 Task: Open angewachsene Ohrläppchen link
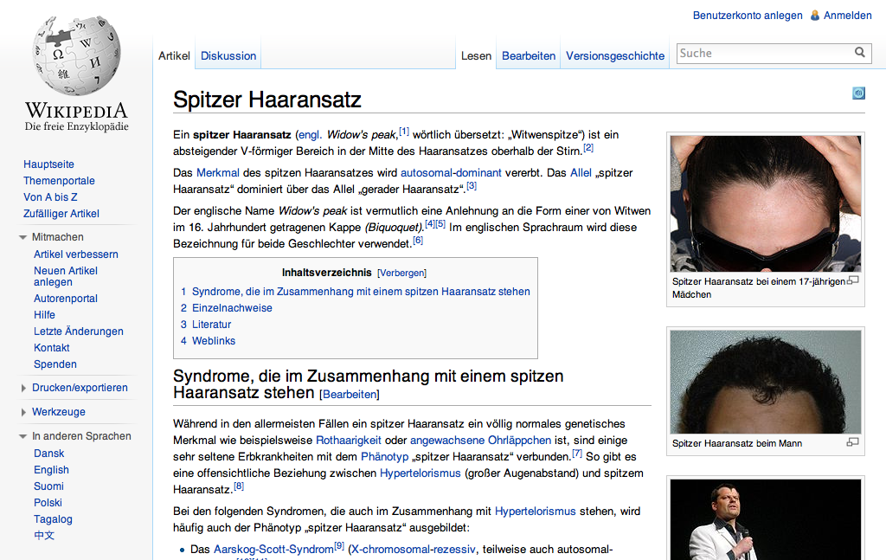coord(480,441)
